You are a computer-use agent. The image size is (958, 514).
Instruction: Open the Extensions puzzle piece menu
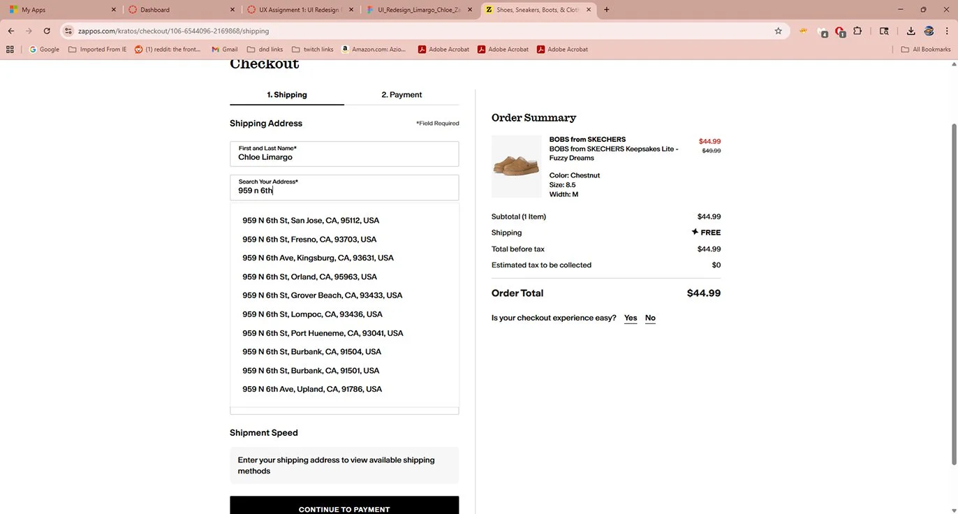click(x=857, y=31)
